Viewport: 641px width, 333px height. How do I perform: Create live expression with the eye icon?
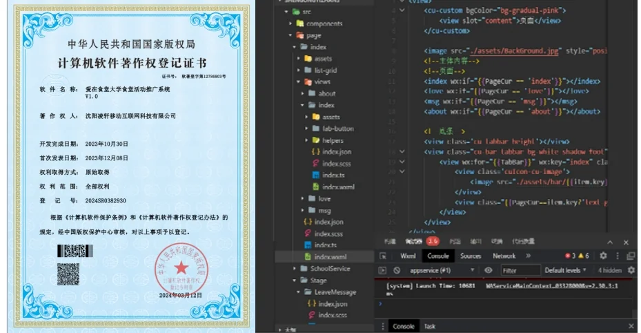click(488, 270)
